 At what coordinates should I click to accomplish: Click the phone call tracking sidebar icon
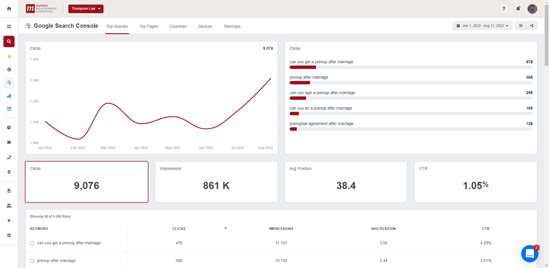coord(9,157)
